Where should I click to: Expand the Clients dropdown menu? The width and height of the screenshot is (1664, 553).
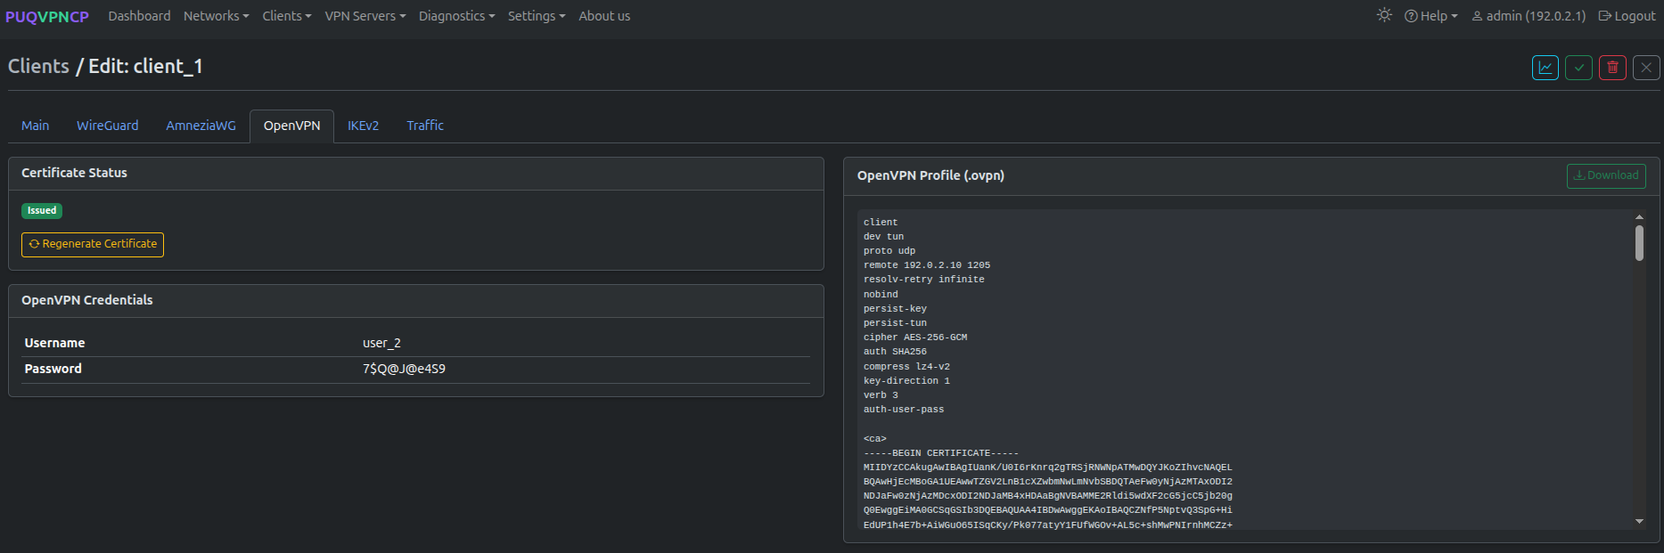click(x=287, y=16)
